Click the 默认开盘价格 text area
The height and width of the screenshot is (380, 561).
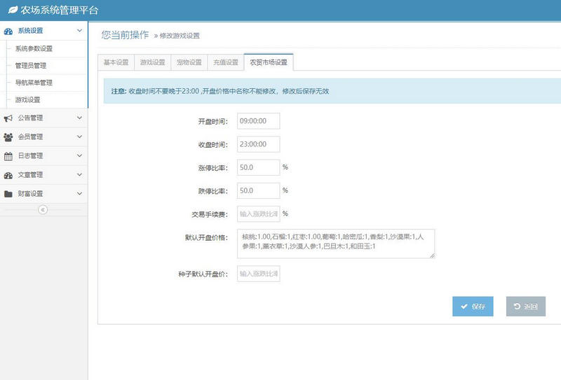(x=336, y=244)
